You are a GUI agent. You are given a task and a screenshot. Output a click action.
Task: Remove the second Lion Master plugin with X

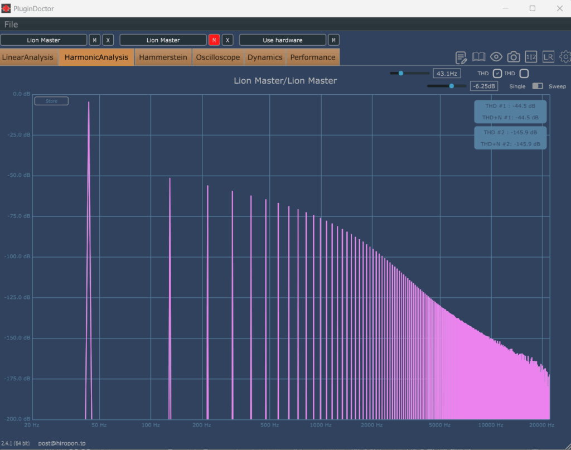point(228,40)
